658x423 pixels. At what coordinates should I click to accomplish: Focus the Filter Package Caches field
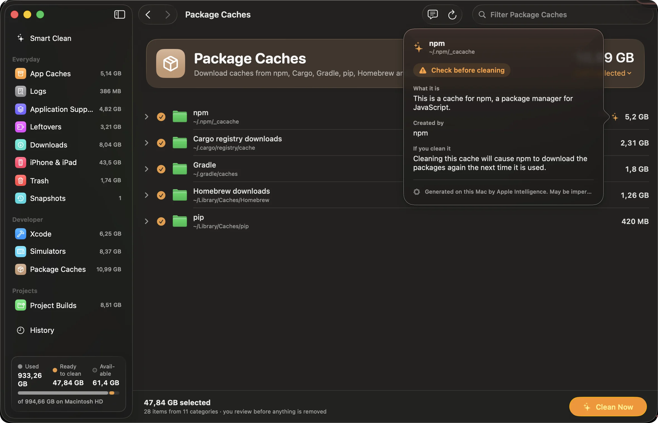[563, 14]
